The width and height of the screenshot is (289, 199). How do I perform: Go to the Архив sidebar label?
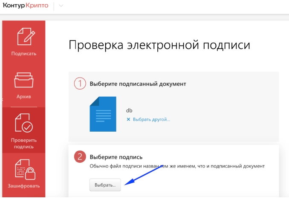(x=24, y=97)
